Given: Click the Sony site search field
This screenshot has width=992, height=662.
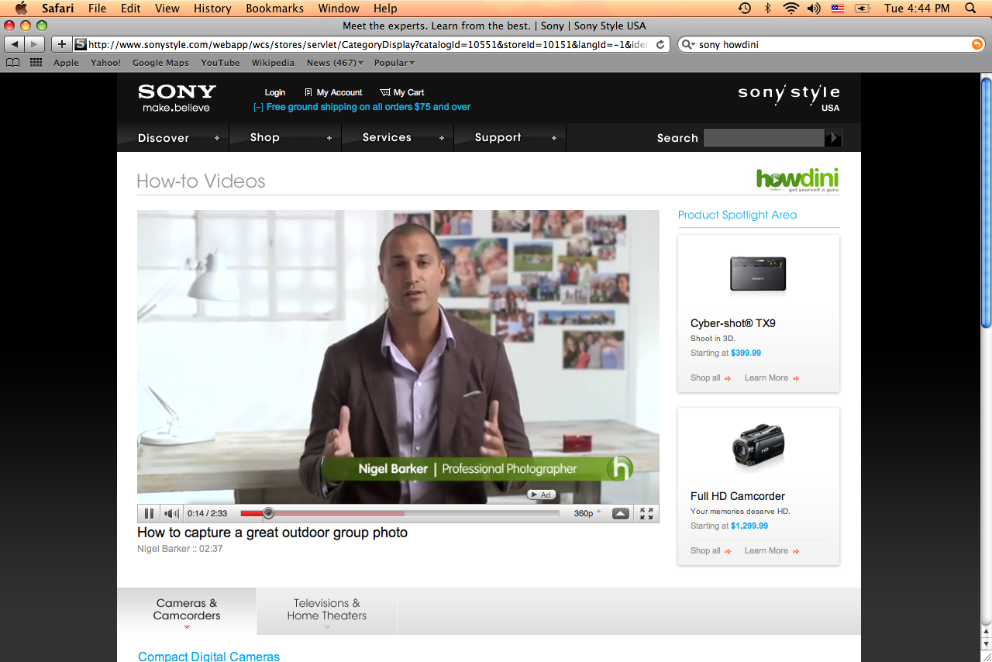Looking at the screenshot, I should pyautogui.click(x=764, y=138).
